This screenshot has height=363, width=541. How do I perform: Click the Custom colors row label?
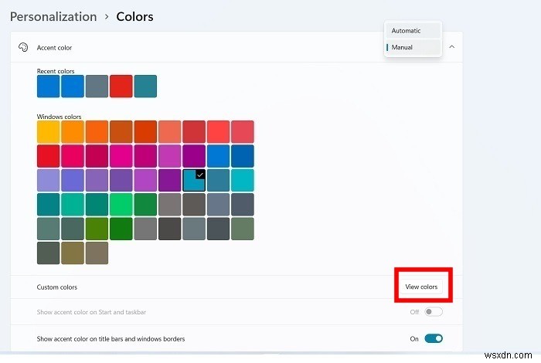tap(57, 287)
